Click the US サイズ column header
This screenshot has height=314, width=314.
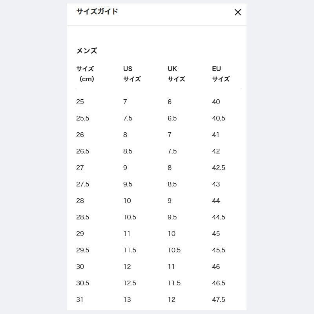point(132,74)
